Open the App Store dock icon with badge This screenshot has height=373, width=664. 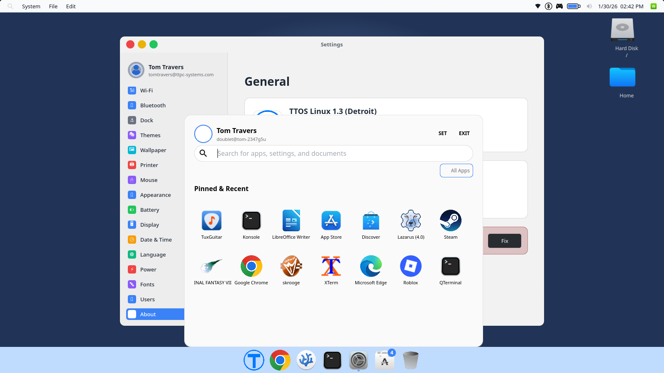[x=385, y=359]
